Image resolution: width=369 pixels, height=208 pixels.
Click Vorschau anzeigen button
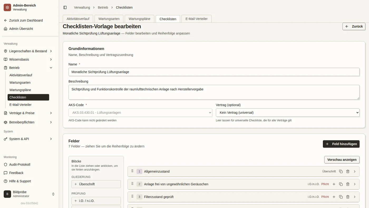[342, 160]
